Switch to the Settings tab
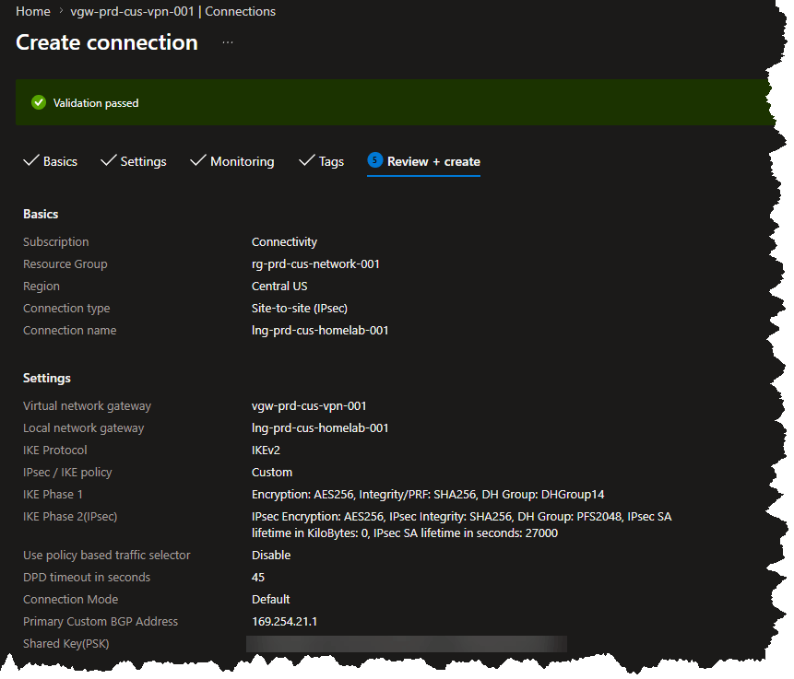794x679 pixels. (x=133, y=161)
